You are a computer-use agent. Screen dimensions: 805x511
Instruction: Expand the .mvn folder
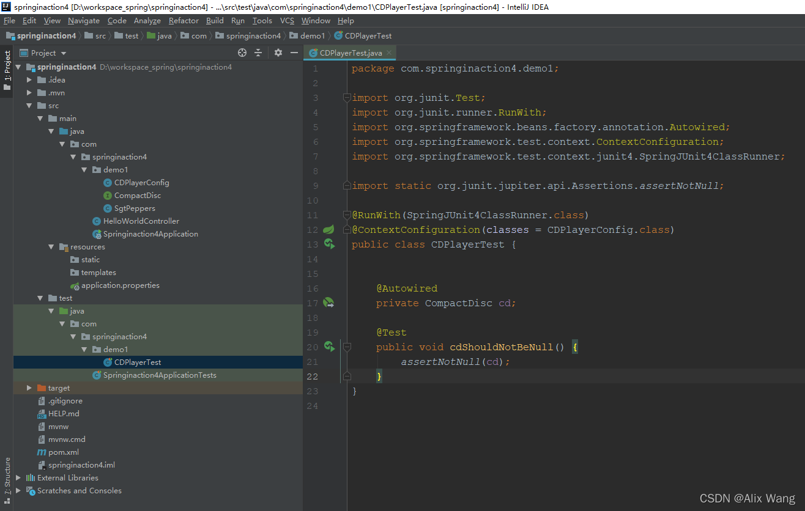[29, 93]
